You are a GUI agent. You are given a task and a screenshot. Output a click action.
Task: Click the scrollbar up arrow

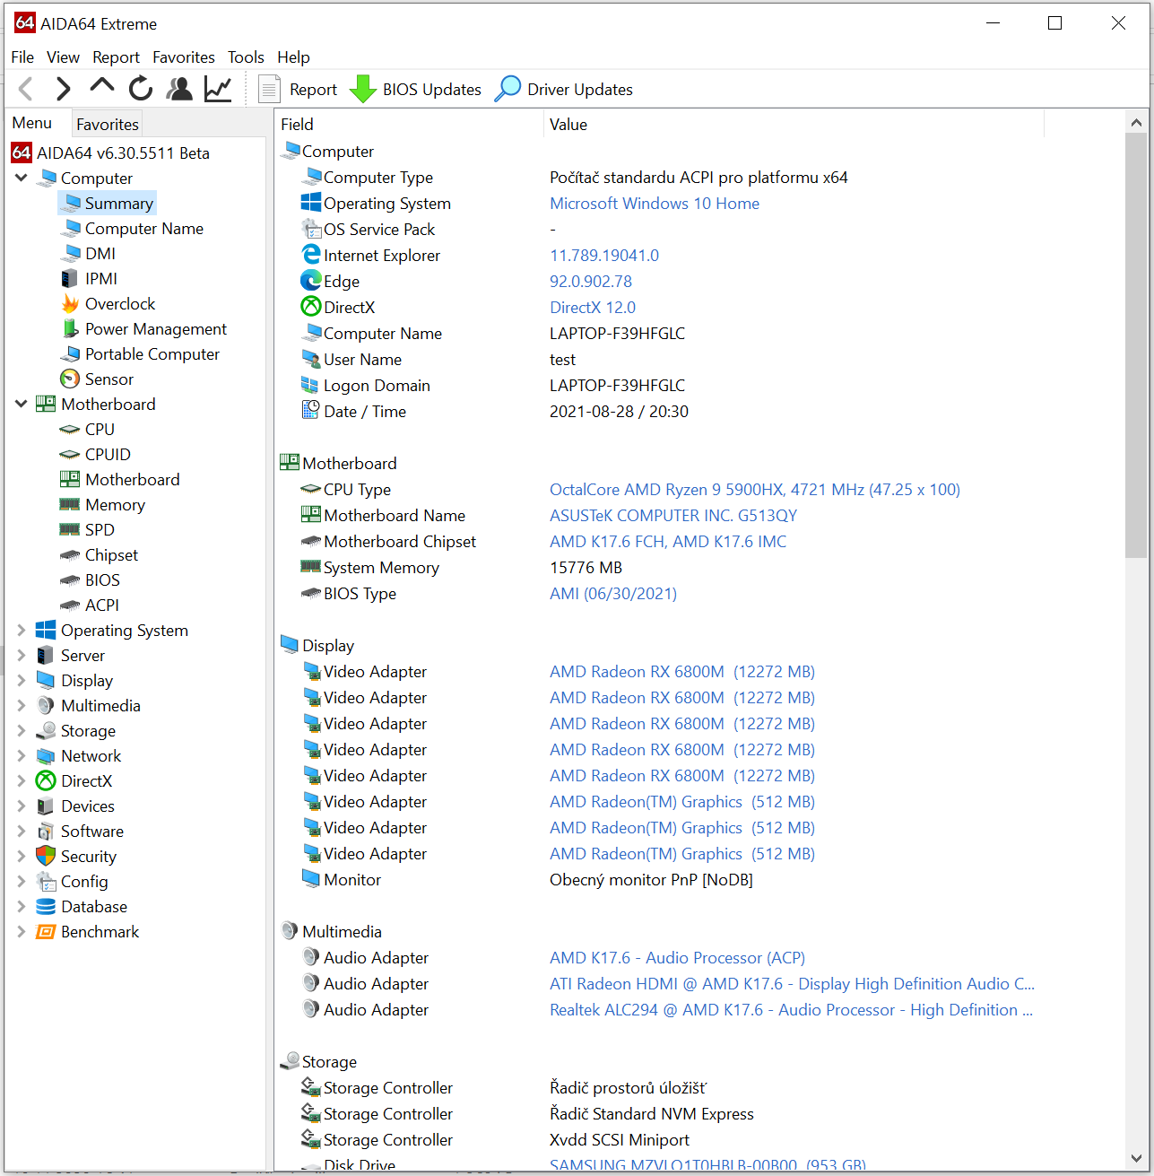tap(1136, 123)
